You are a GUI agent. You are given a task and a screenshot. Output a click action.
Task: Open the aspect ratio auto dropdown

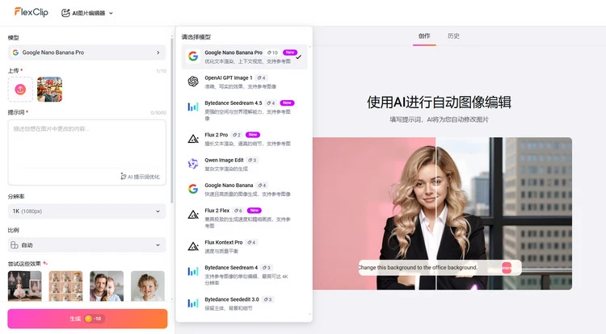click(x=86, y=245)
